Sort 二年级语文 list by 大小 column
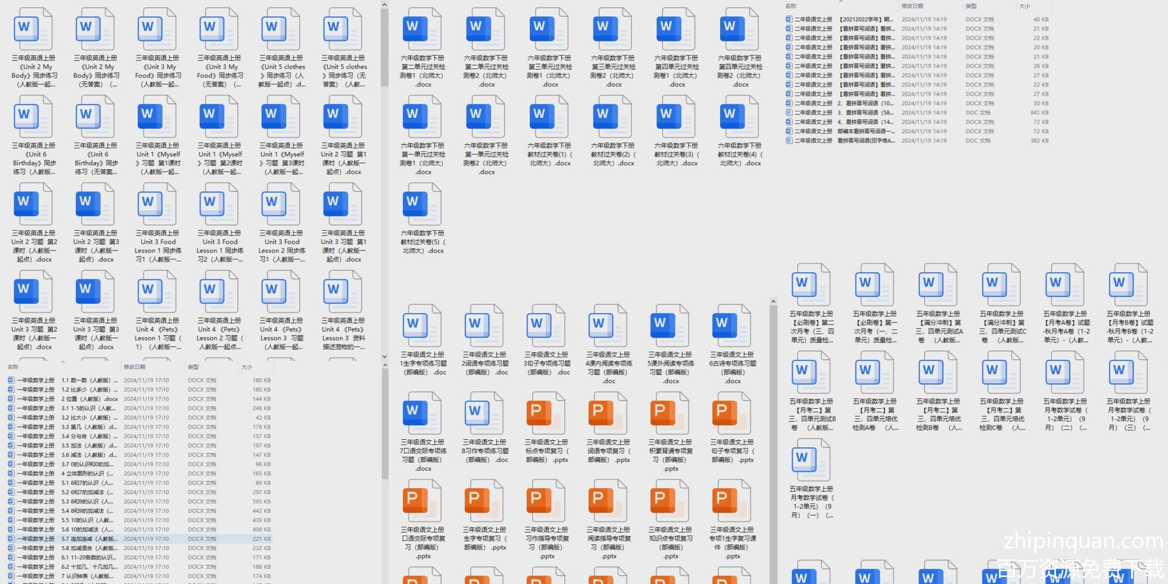 (1024, 6)
